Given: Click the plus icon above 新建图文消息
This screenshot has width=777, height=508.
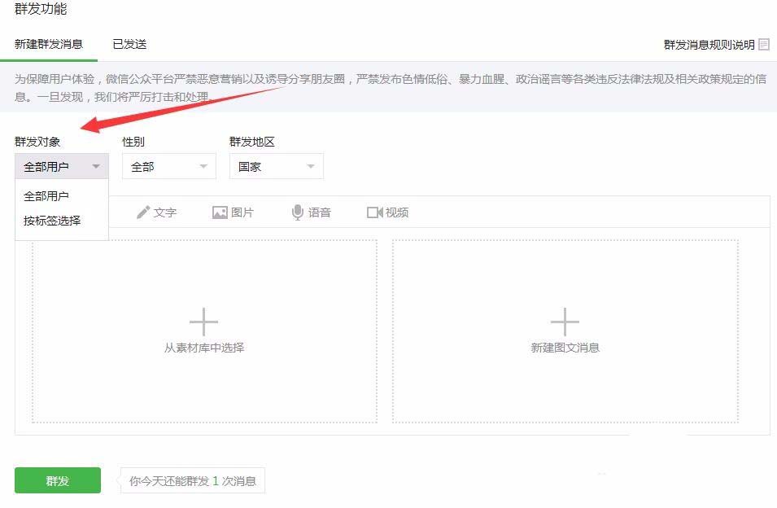Looking at the screenshot, I should click(565, 322).
